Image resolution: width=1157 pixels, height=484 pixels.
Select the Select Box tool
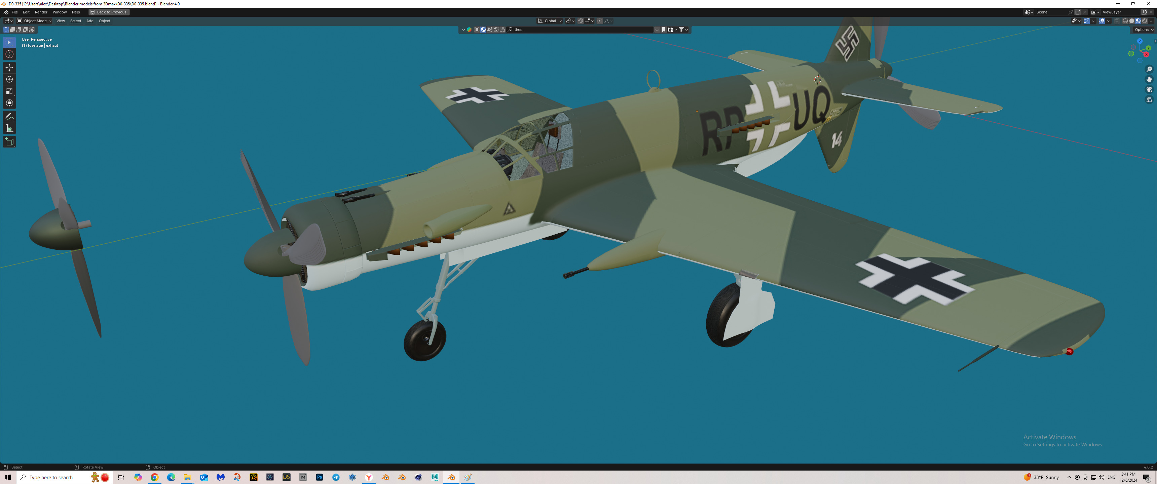coord(9,42)
